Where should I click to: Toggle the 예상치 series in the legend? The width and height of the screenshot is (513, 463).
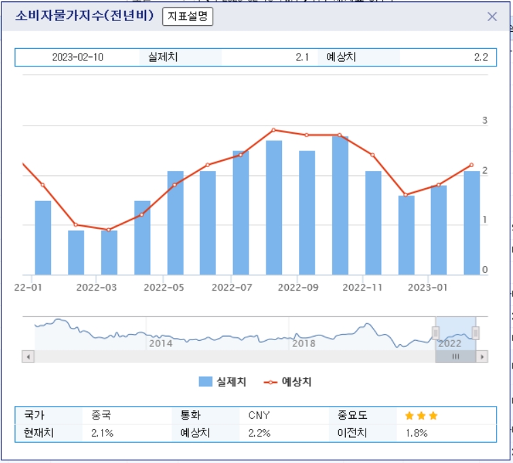287,382
